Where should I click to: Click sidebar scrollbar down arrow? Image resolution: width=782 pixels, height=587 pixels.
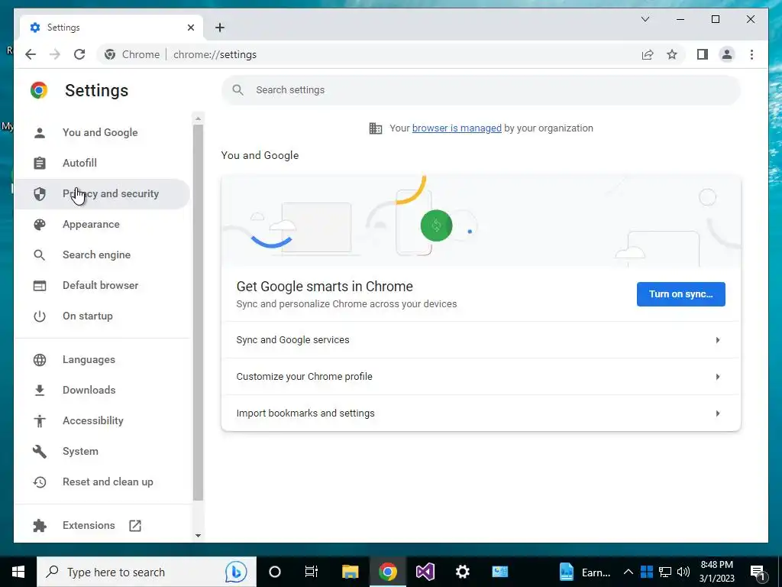click(198, 536)
